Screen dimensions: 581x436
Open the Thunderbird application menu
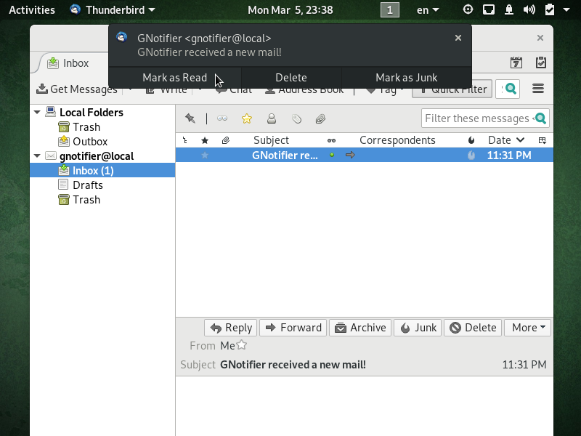pyautogui.click(x=113, y=9)
